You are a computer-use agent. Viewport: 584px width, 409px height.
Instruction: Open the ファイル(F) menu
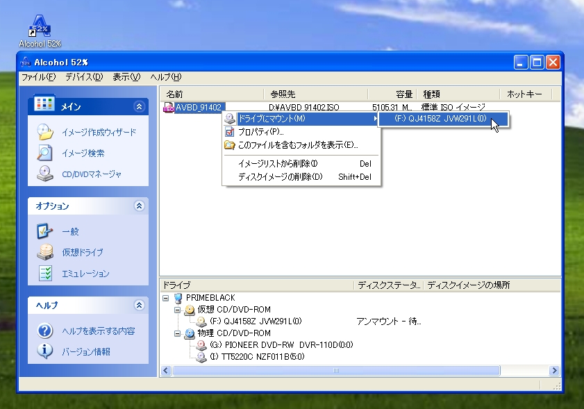[38, 77]
